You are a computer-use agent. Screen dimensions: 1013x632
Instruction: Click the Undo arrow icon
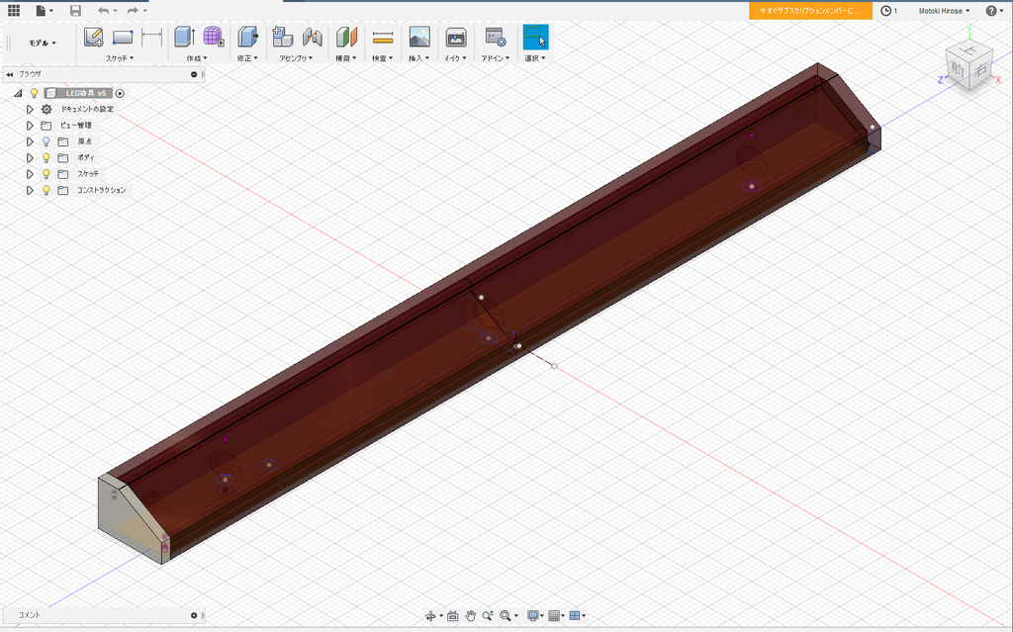pos(103,10)
